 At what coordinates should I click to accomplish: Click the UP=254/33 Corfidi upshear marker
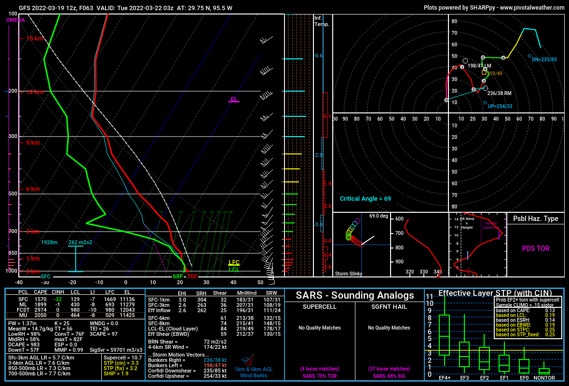coord(485,103)
